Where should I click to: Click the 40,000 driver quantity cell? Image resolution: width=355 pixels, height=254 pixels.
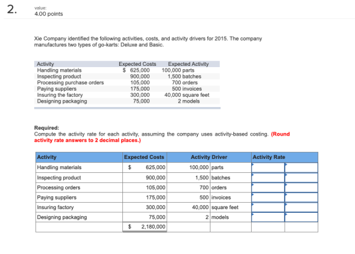(x=188, y=207)
